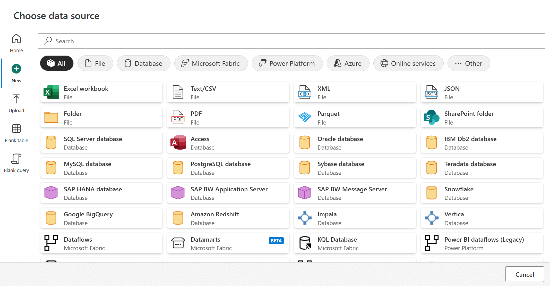Select the SharePoint folder icon

click(431, 117)
